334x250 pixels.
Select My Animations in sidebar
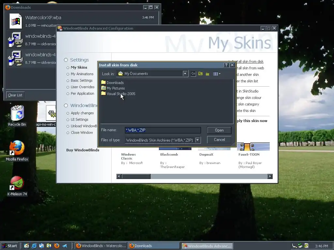(x=80, y=74)
